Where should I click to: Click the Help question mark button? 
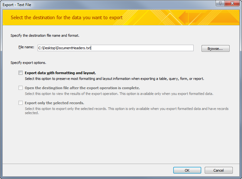[x=219, y=3]
